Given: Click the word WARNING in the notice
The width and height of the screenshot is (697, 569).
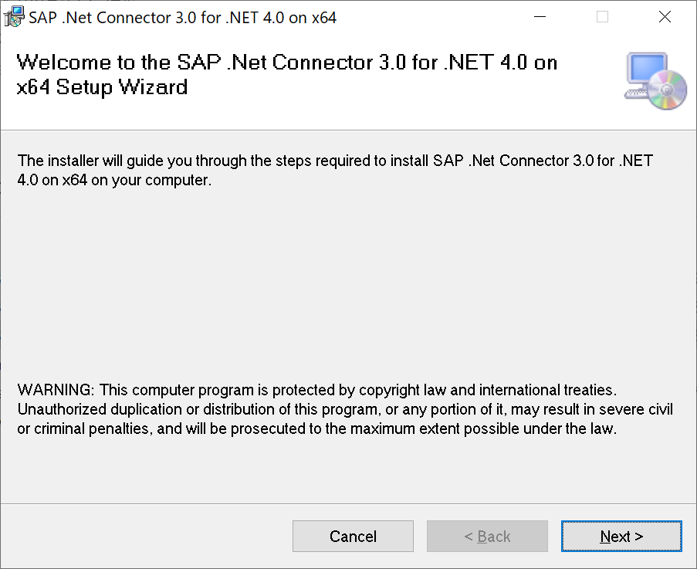Looking at the screenshot, I should point(54,389).
